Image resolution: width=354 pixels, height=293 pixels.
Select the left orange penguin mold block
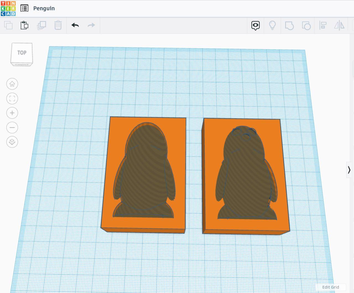click(144, 175)
